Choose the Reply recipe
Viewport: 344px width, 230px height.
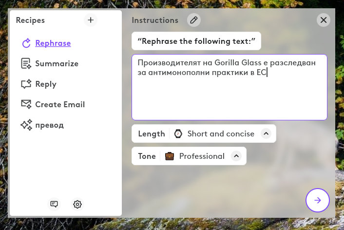pos(45,84)
